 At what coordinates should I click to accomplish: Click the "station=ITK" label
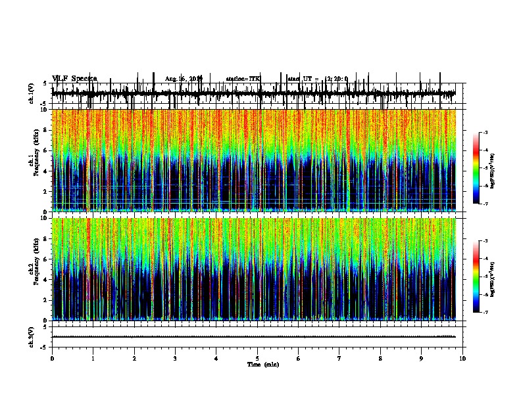[x=243, y=79]
